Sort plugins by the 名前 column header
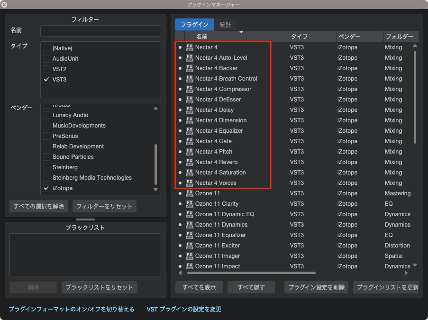 click(241, 37)
